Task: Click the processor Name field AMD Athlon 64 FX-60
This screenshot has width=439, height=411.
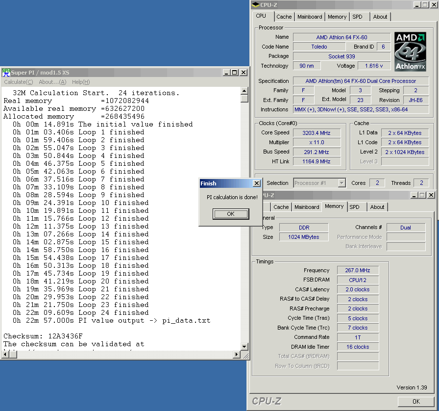Action: 341,37
